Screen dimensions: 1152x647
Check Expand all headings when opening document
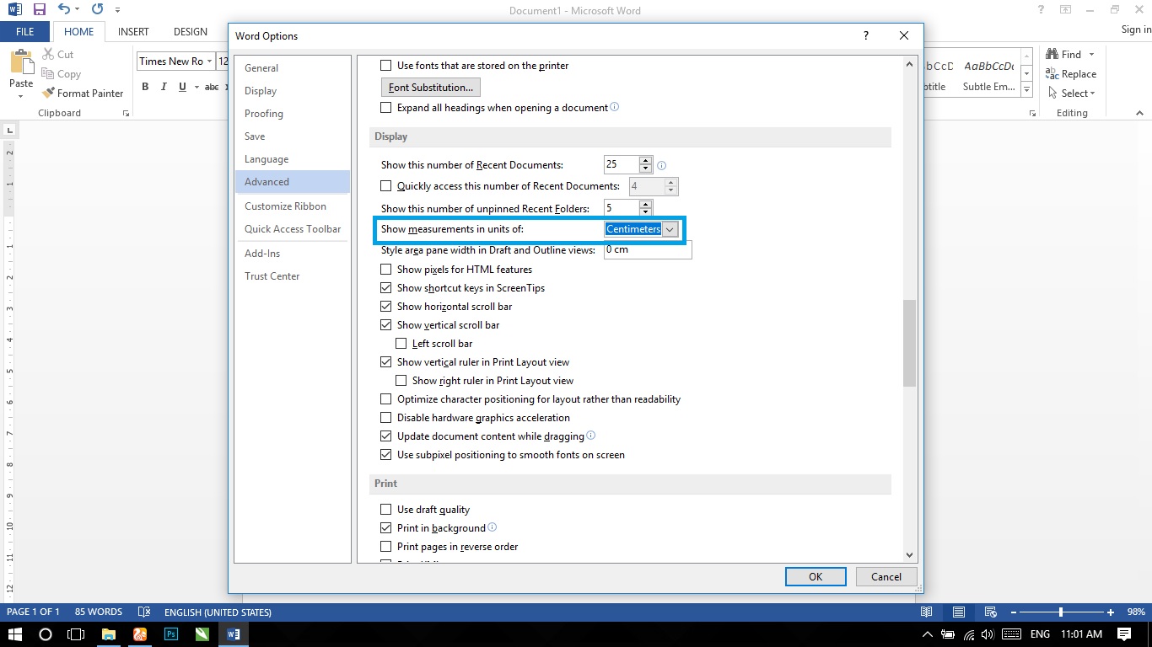[386, 108]
